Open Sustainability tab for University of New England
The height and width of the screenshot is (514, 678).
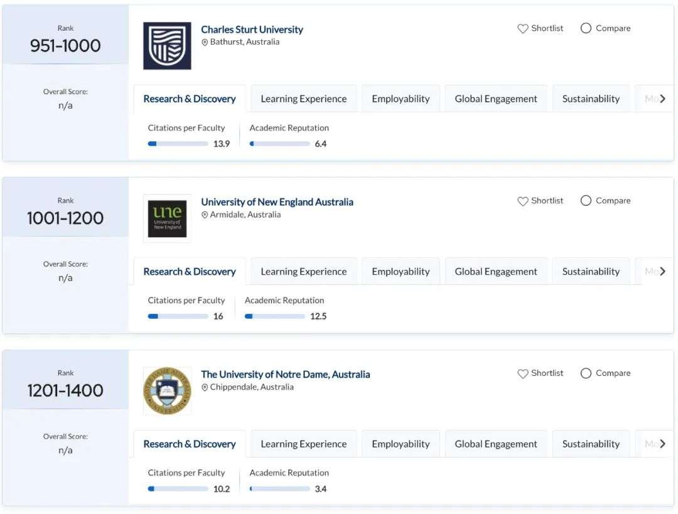(591, 272)
